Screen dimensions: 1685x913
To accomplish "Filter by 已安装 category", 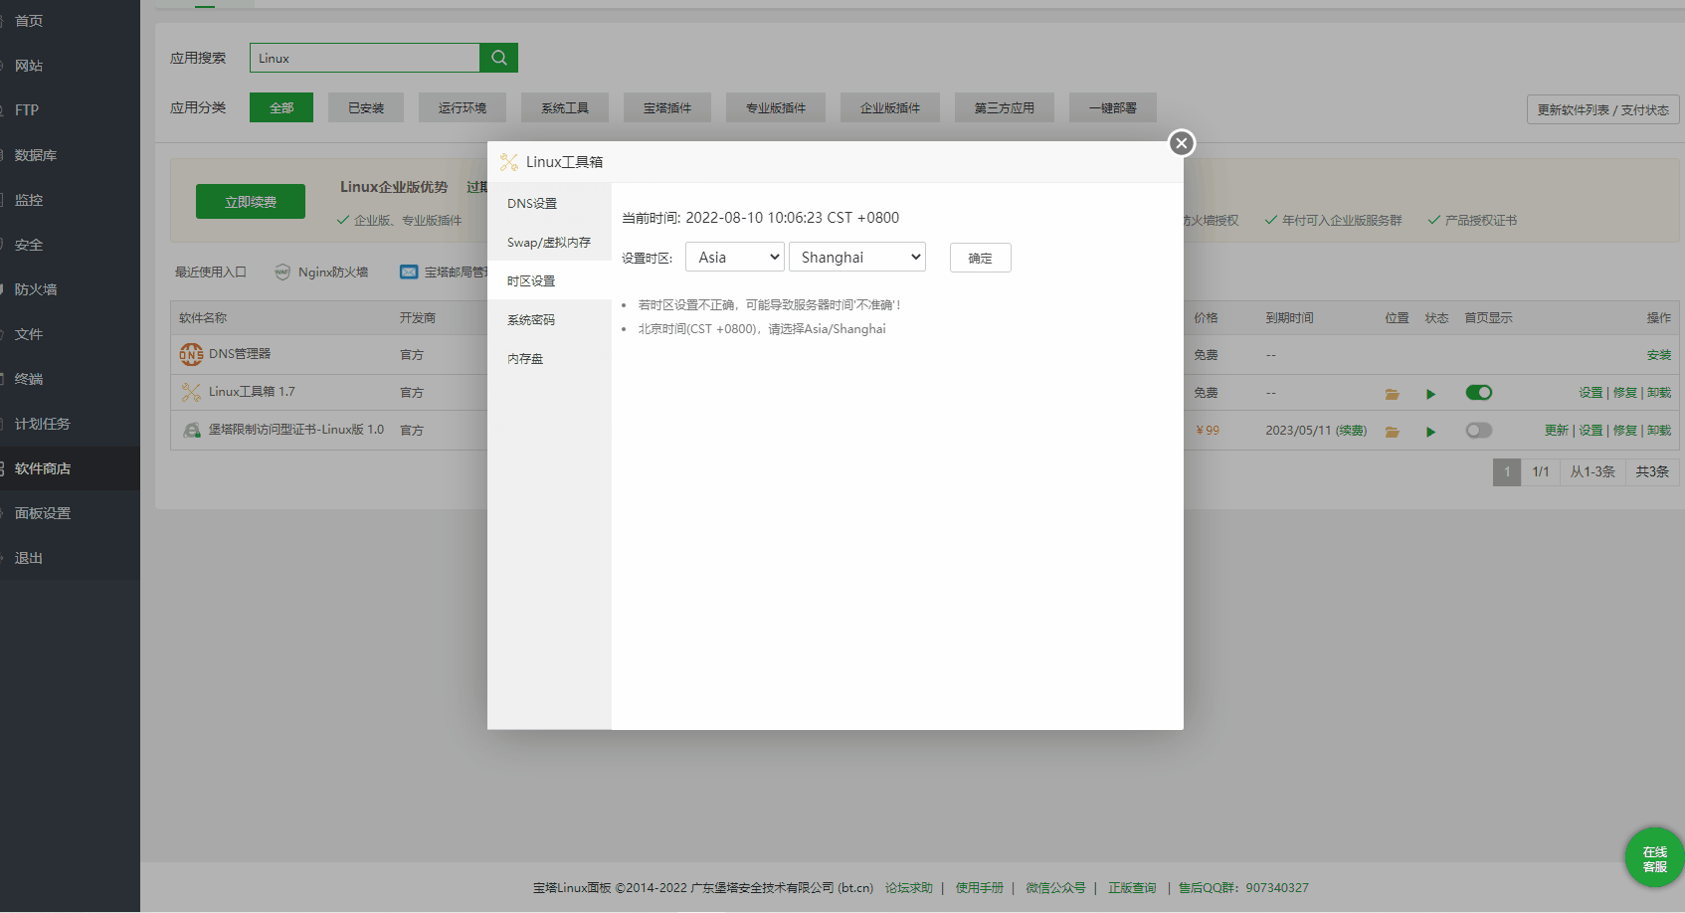I will (x=366, y=107).
